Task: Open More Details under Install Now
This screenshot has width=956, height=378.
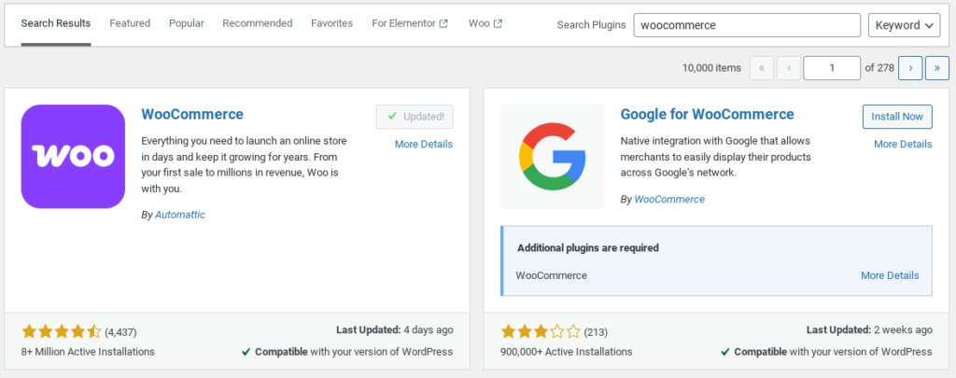Action: 903,144
